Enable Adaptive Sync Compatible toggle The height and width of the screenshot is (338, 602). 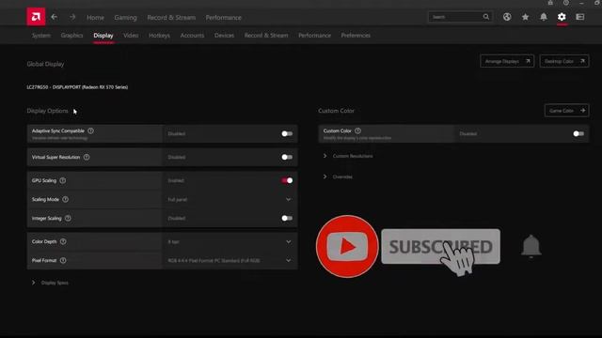tap(287, 133)
